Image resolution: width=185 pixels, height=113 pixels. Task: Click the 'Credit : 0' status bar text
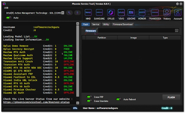167,108
